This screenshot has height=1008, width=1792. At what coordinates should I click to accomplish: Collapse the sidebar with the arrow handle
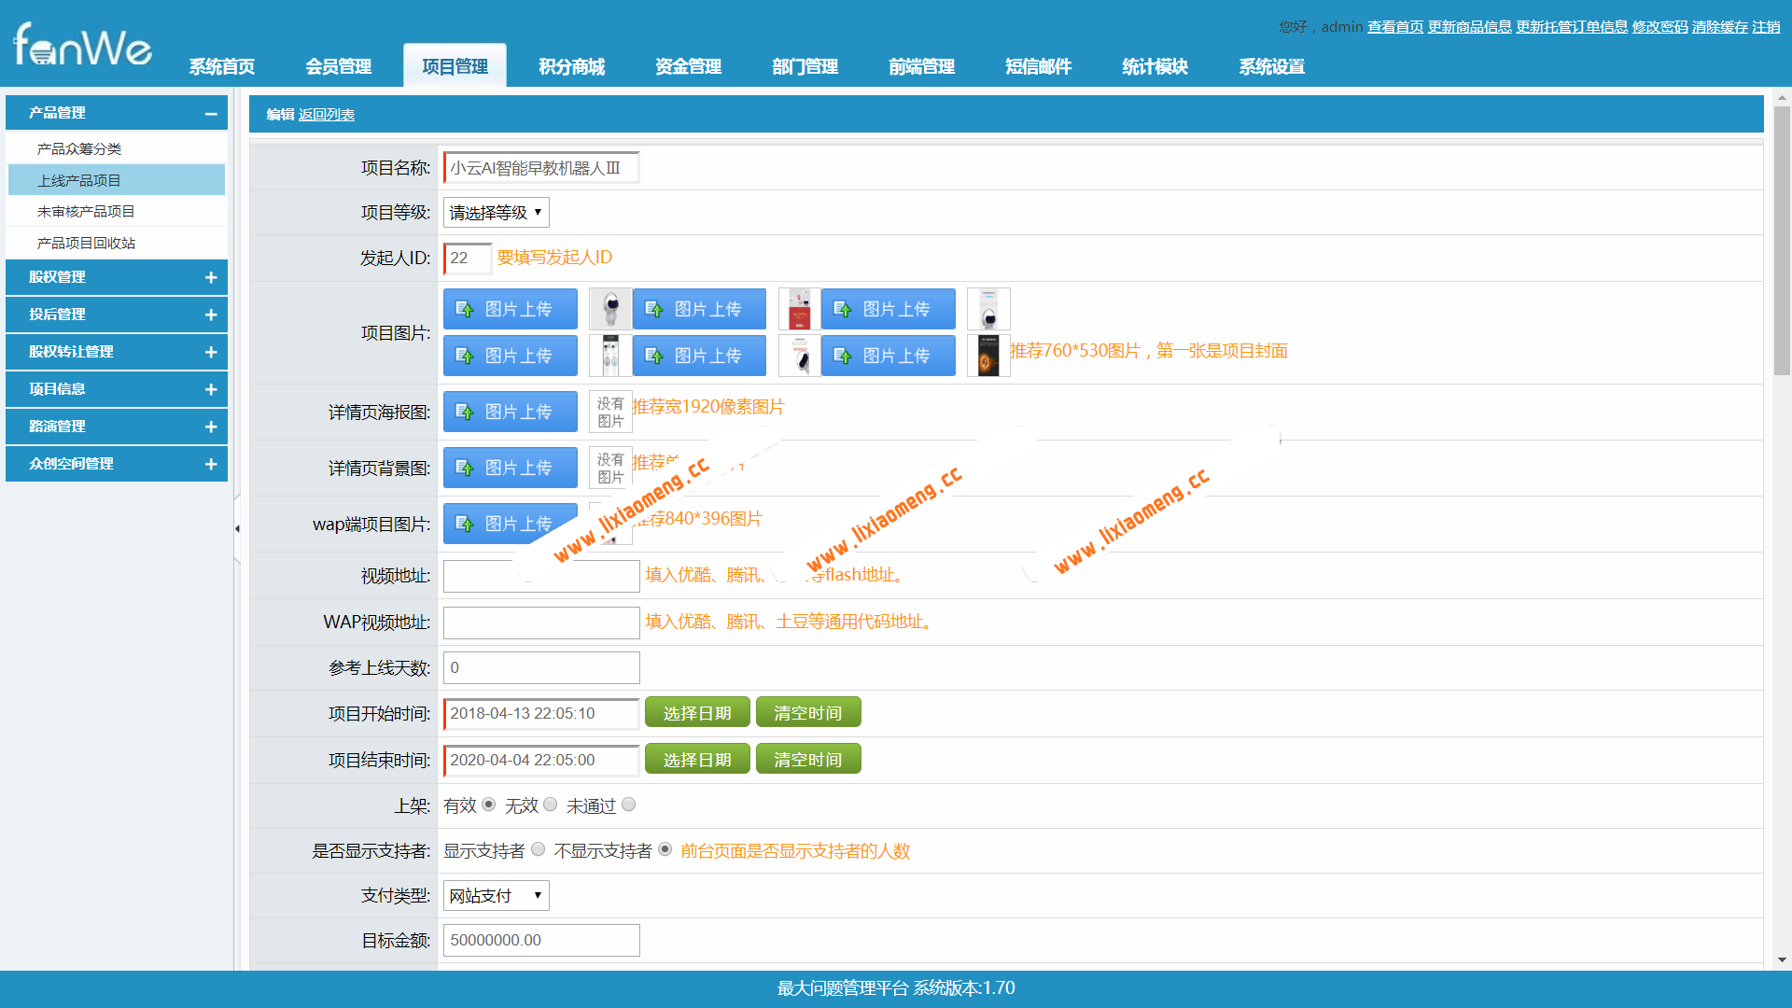(237, 528)
